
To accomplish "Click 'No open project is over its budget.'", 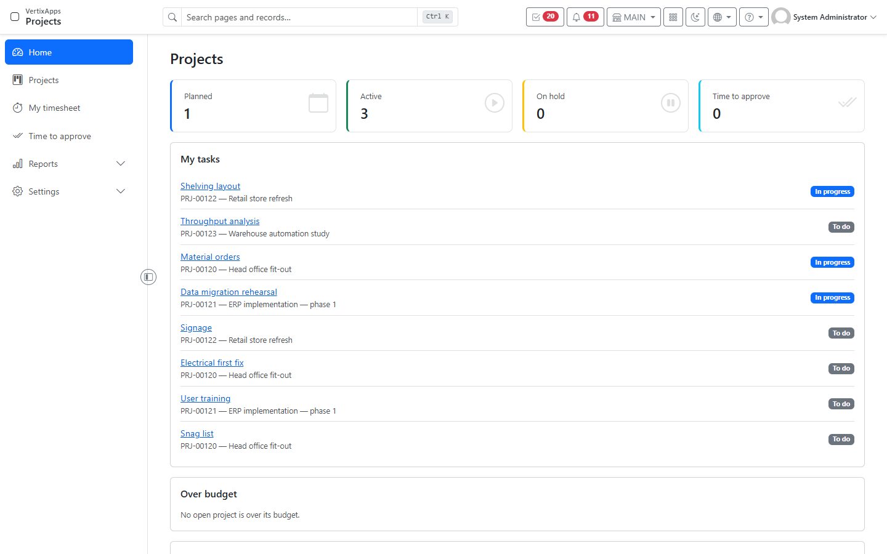I will pos(240,515).
